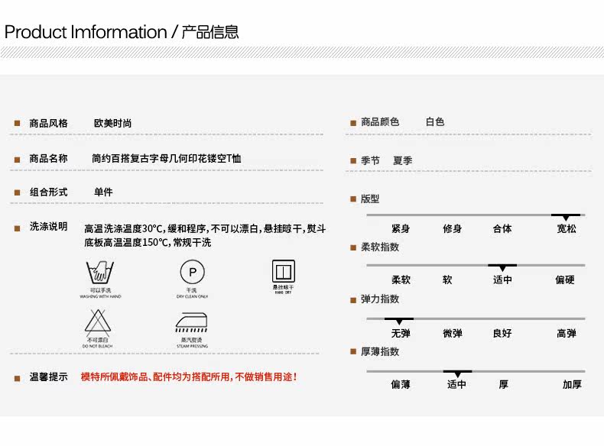604x446 pixels.
Task: Click product name 简约百搭复古字母几何印花镂空T恤
Action: pos(167,158)
